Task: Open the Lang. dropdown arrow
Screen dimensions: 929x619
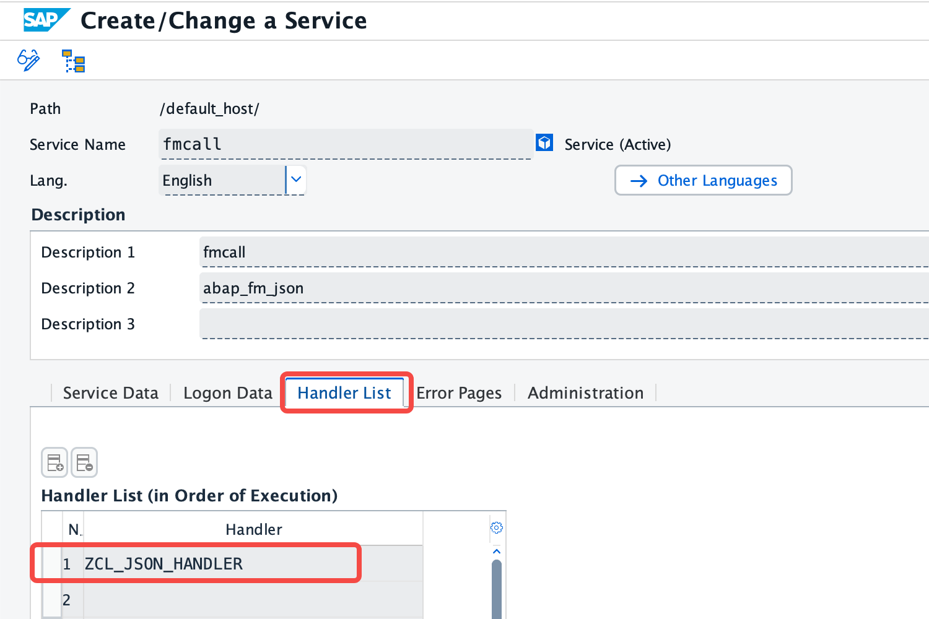Action: click(296, 180)
